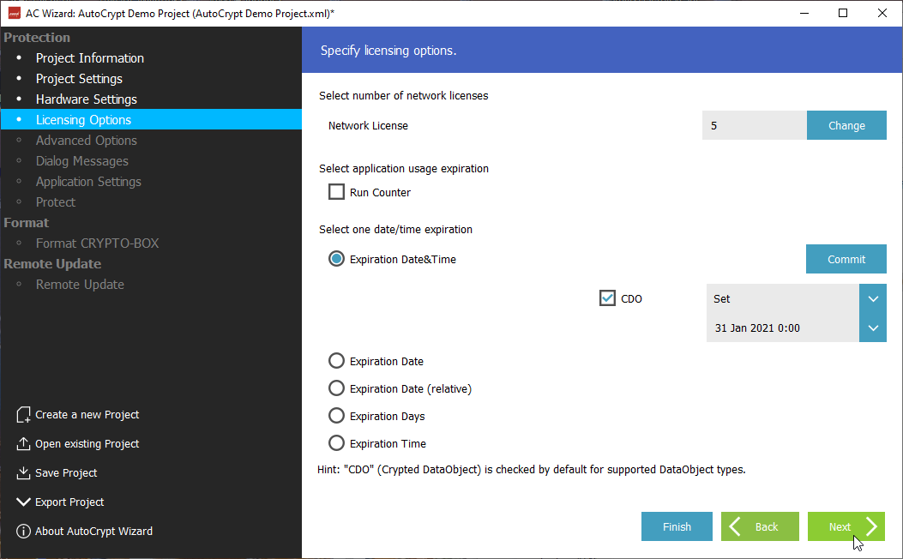Click the Export Project chevron icon
Screen dimensions: 903x559
pyautogui.click(x=23, y=502)
